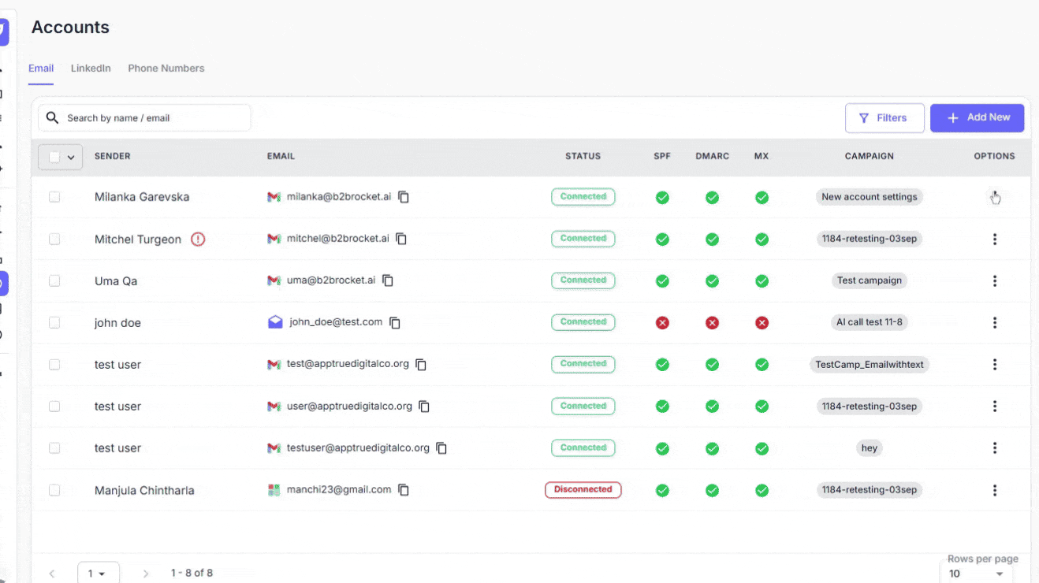The height and width of the screenshot is (583, 1039).
Task: Open options menu for Mitchel Turgeon
Action: click(x=994, y=239)
